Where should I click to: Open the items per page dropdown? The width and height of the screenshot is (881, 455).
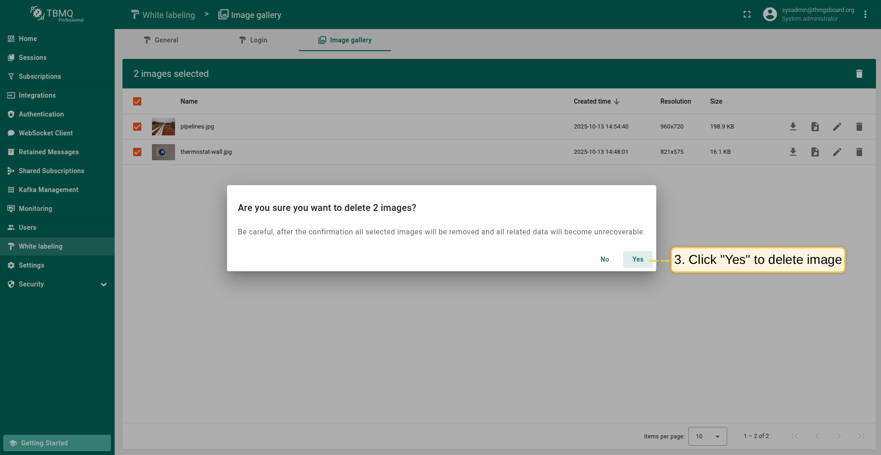[707, 436]
